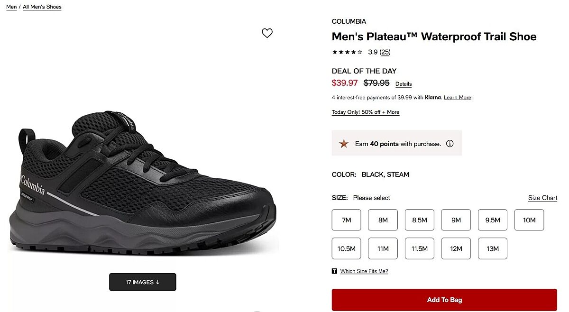
Task: Click the black Columbia shoe image
Action: (142, 185)
